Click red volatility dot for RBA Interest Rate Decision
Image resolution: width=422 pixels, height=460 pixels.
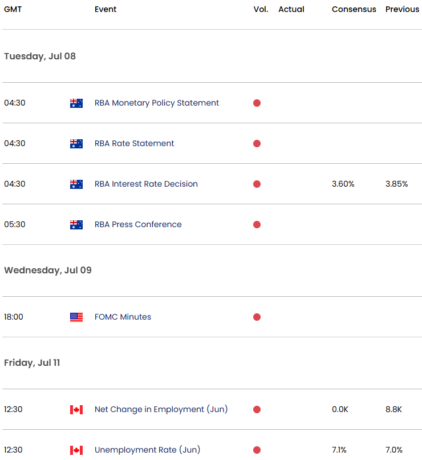point(257,184)
